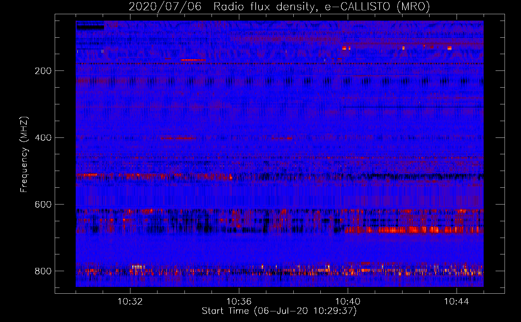Select the 400 frequency tick label
Viewport: 521px width, 322px height.
click(43, 138)
